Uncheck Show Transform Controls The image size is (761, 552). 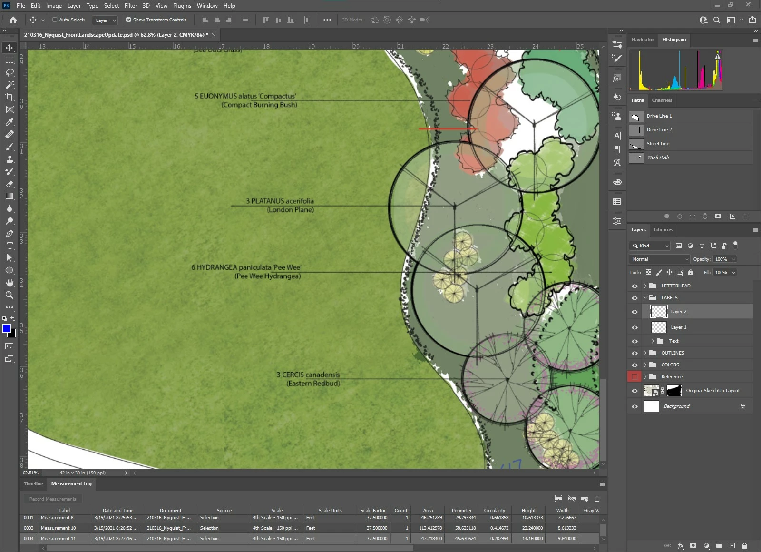[128, 20]
